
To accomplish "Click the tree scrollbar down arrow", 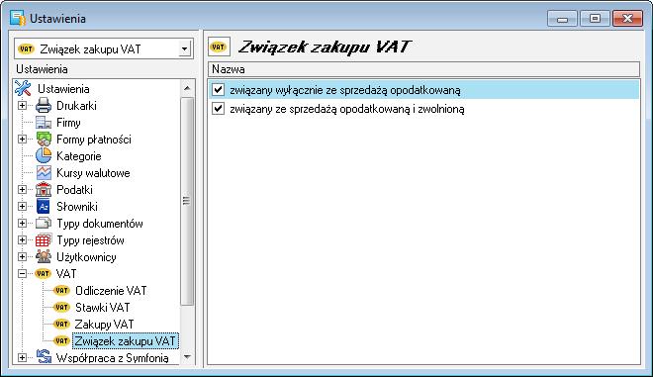I will coord(187,356).
